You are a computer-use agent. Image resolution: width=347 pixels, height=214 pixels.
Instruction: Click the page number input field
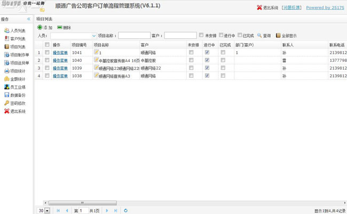(x=84, y=211)
